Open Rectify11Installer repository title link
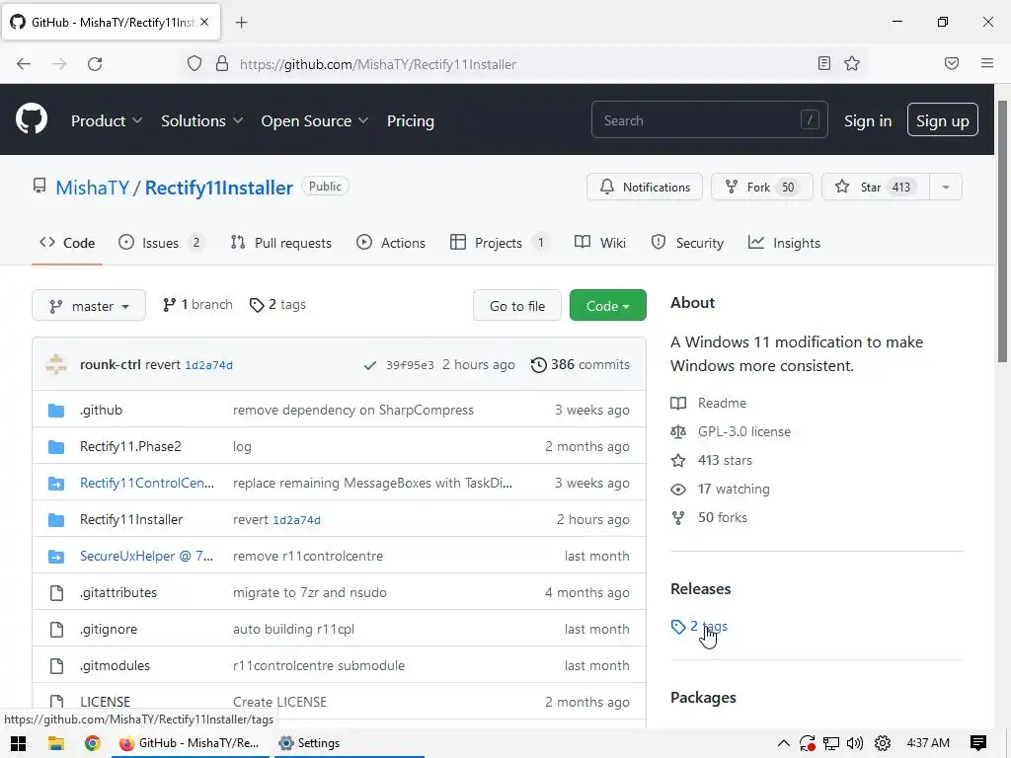Screen dimensions: 1011x758 (218, 188)
